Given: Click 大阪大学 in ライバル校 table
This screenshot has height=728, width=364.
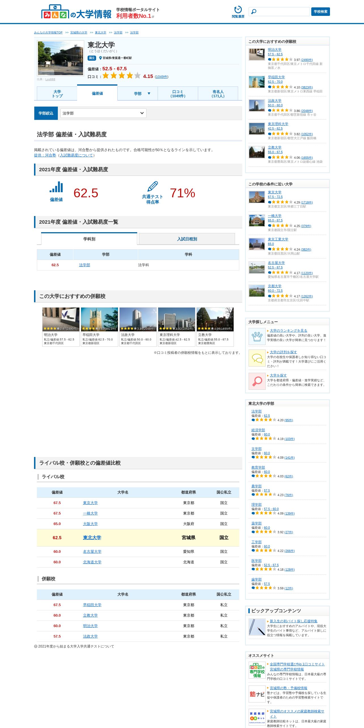Looking at the screenshot, I should click(x=90, y=524).
